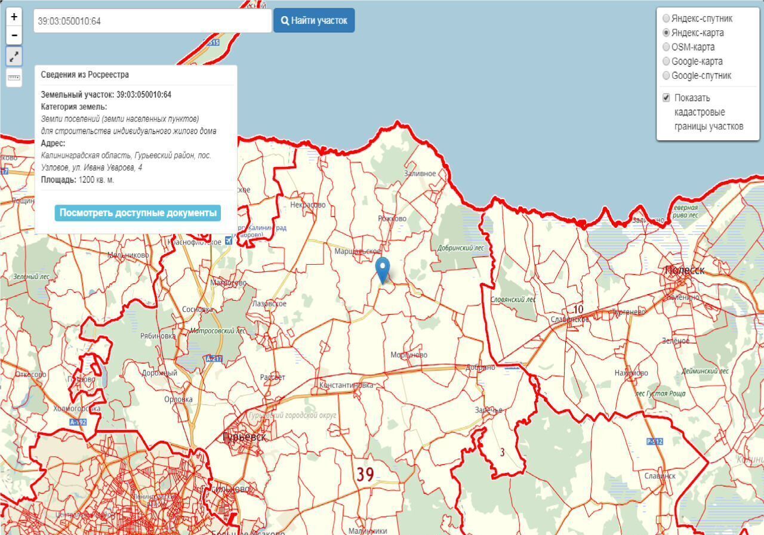Toggle fullscreen map view icon
Viewport: 764px width, 535px height.
coord(14,57)
